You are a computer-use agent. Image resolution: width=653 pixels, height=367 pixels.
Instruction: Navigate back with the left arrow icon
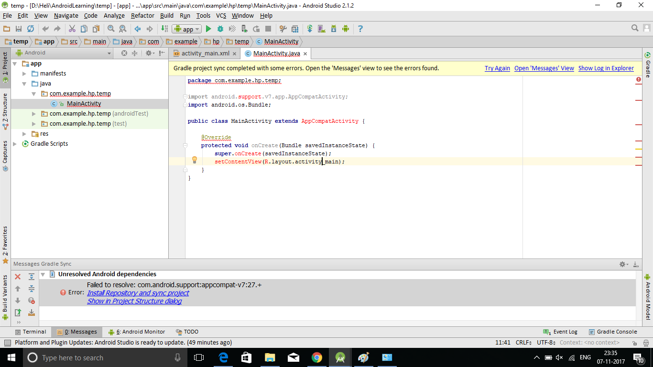click(138, 29)
